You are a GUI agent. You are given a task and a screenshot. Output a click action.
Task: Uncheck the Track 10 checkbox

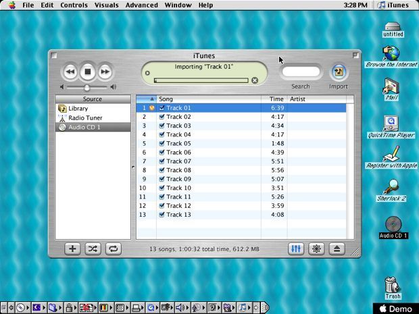click(x=162, y=188)
